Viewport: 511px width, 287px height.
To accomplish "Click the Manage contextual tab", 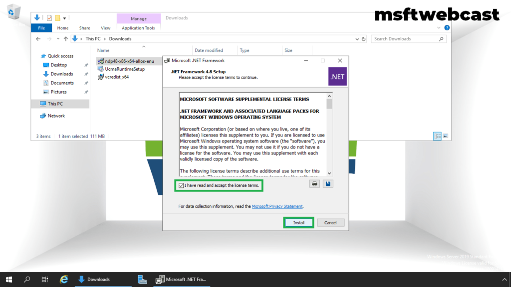I will pyautogui.click(x=139, y=18).
